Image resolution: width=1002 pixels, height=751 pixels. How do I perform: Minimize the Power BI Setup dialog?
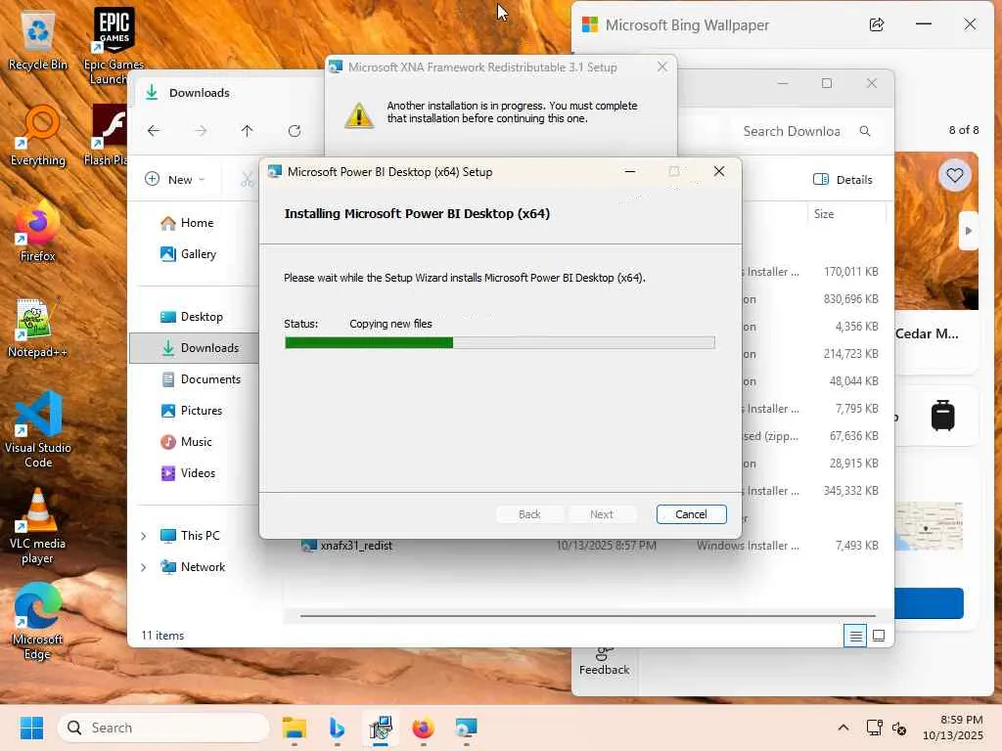tap(629, 171)
